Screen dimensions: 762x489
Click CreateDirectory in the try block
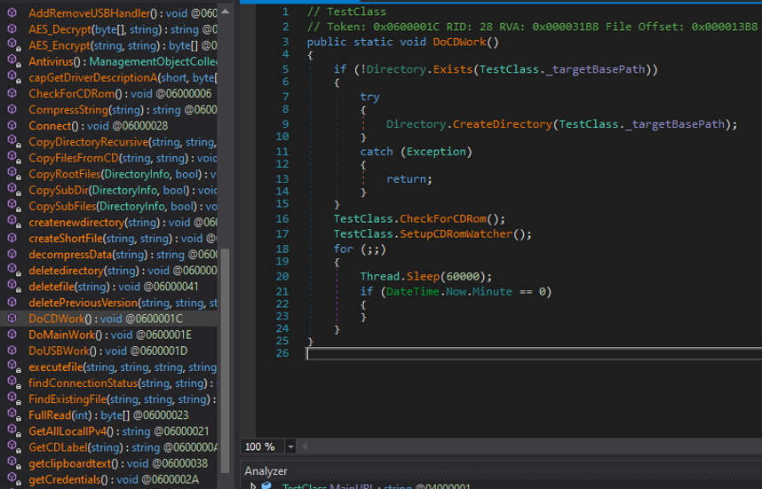[503, 124]
